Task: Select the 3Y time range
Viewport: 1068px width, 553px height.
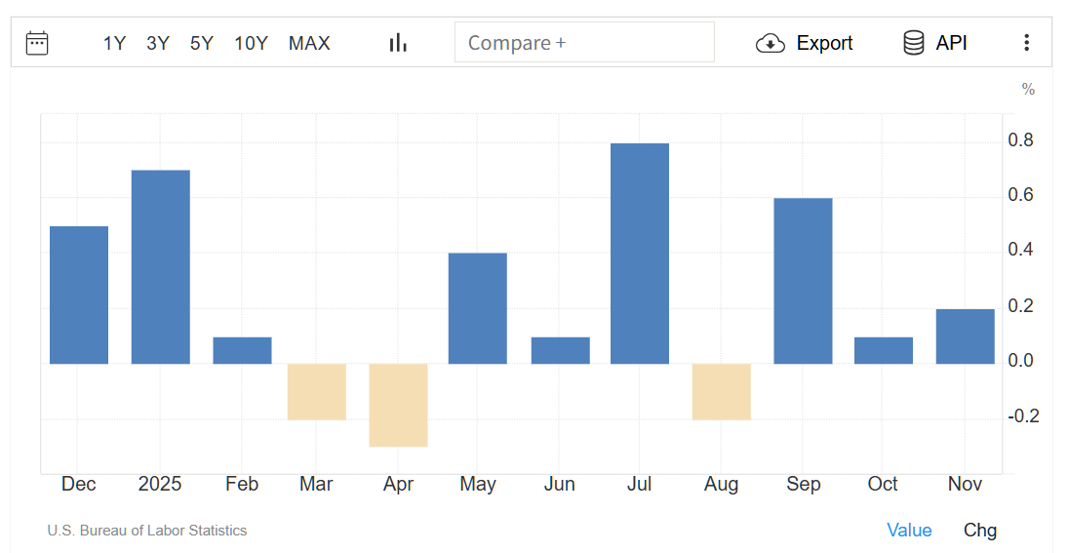Action: pyautogui.click(x=158, y=43)
